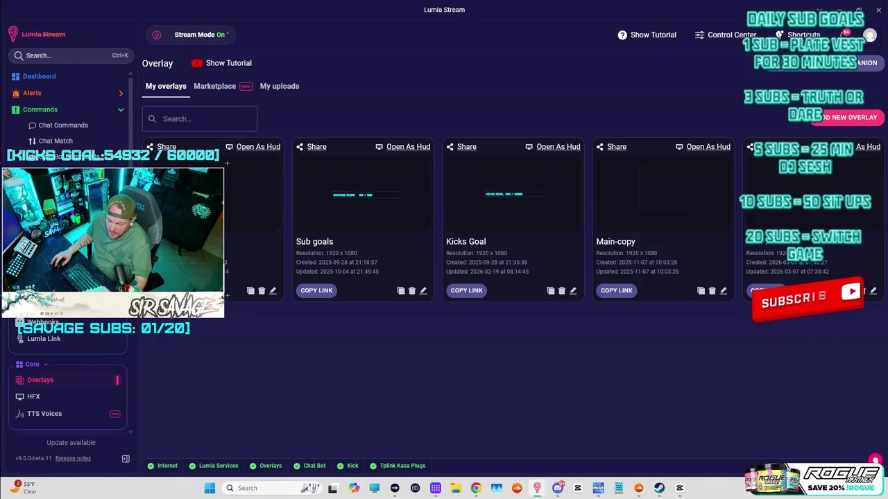This screenshot has height=499, width=888.
Task: Copy link for Kicks Goal overlay
Action: point(466,290)
